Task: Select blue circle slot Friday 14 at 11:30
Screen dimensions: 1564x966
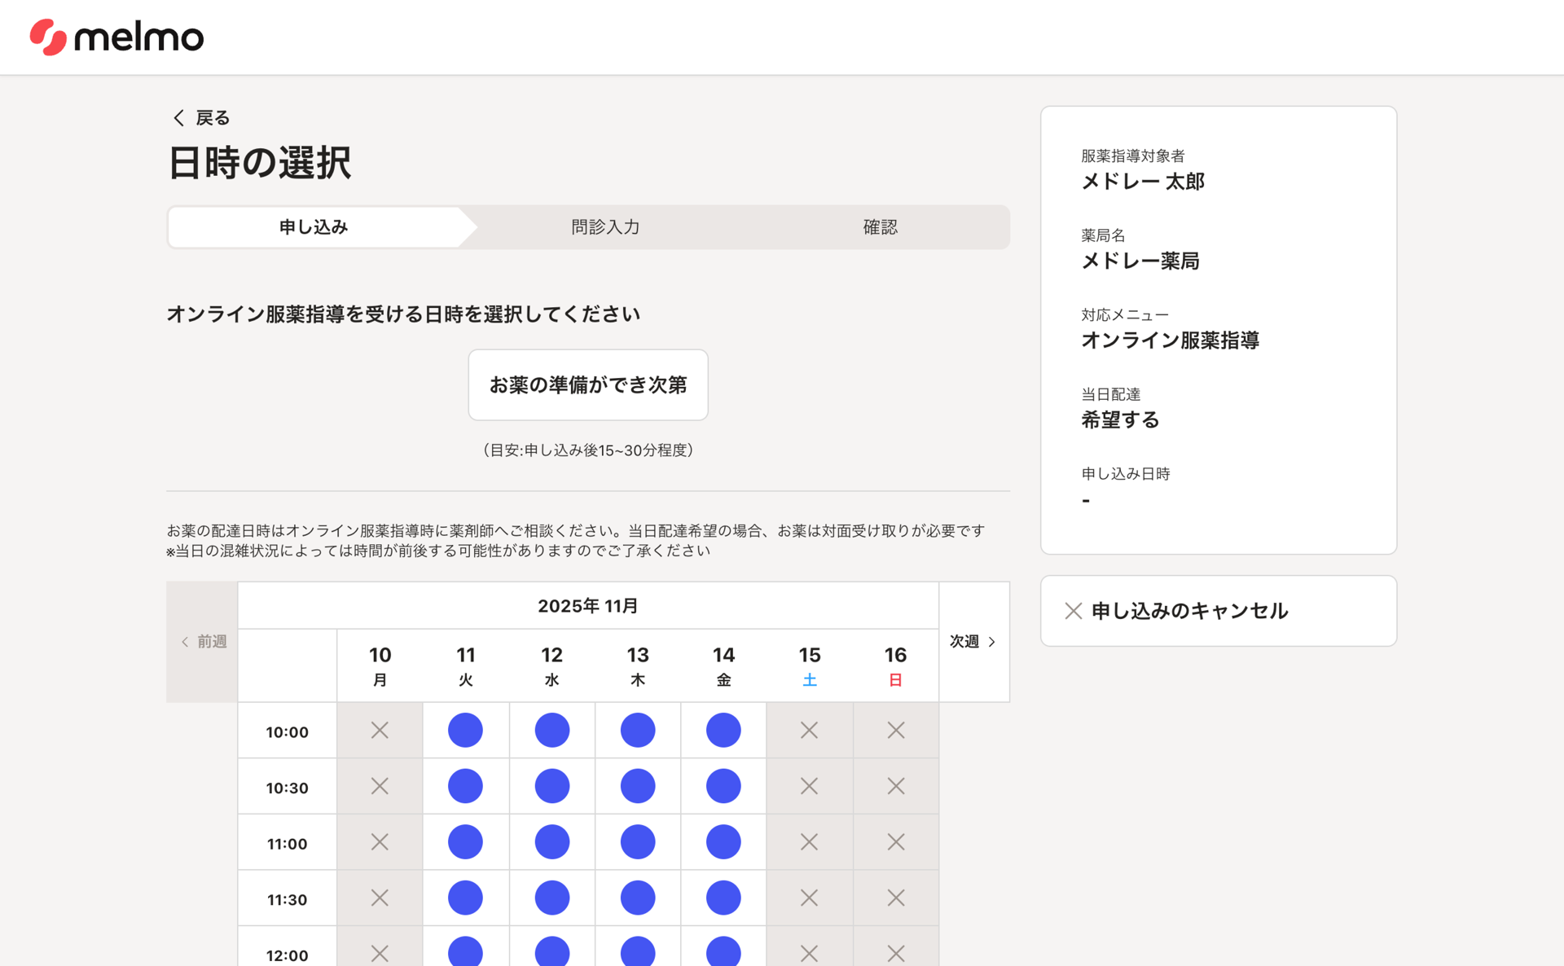Action: 723,898
